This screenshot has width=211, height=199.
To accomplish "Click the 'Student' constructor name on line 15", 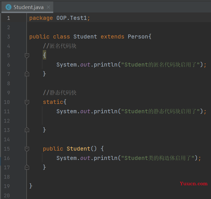I will 78,149.
